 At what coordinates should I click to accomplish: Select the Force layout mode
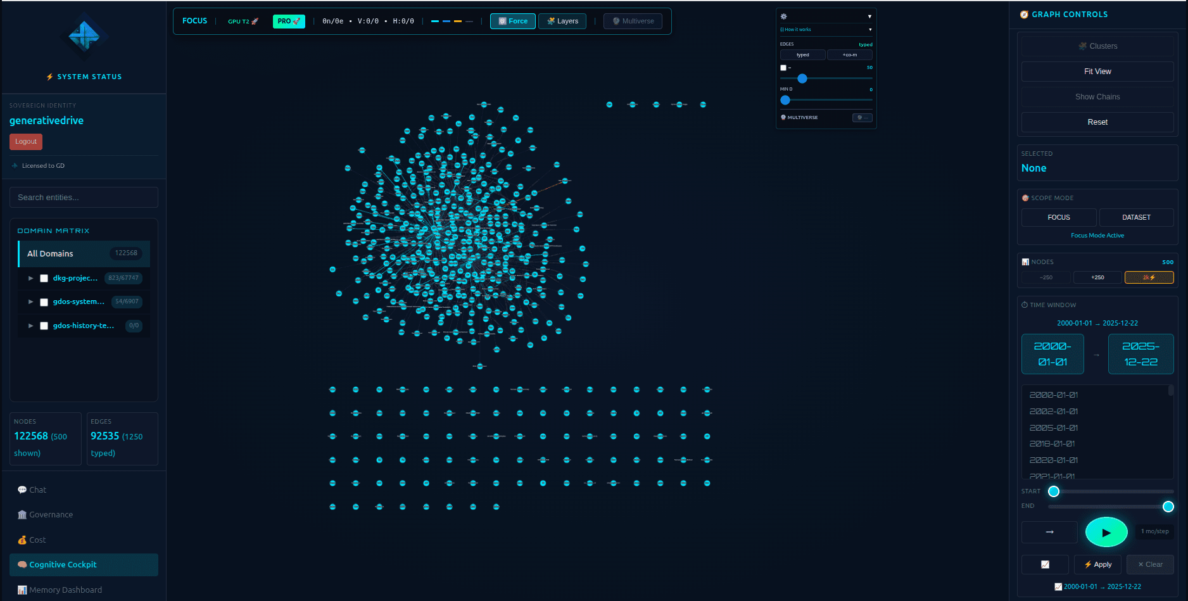(512, 21)
